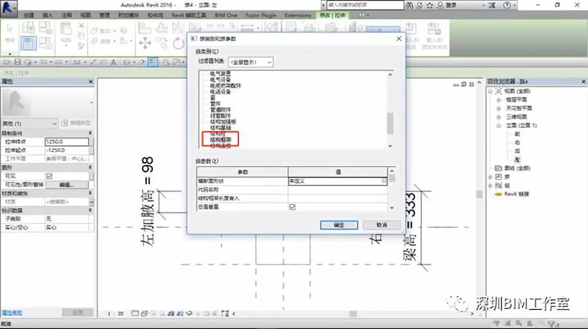Click the view scale 1:20 in view control bar
The height and width of the screenshot is (329, 588).
pyautogui.click(x=115, y=314)
